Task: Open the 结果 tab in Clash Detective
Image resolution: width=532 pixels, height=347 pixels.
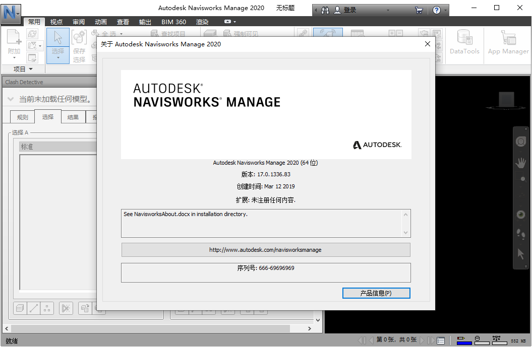Action: click(x=73, y=116)
